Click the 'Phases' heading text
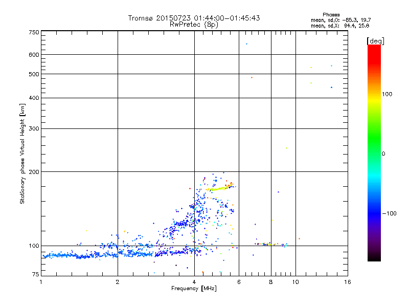The width and height of the screenshot is (409, 307). click(x=331, y=15)
